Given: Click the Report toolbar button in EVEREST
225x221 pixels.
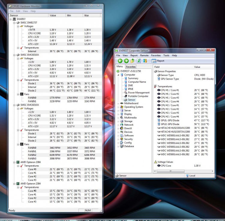Looking at the screenshot, I should click(x=158, y=61).
